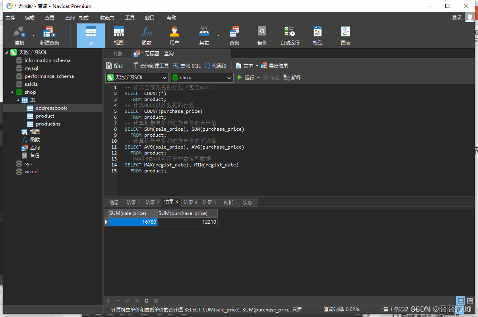Refresh the result grid

147,301
